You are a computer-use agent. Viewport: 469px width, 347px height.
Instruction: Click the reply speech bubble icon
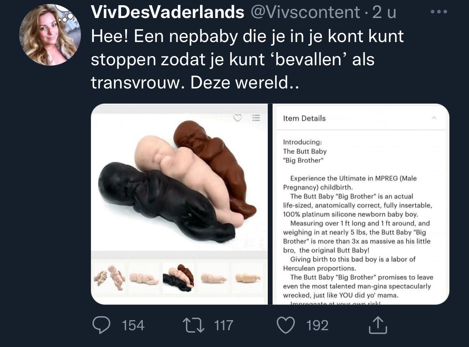click(101, 325)
